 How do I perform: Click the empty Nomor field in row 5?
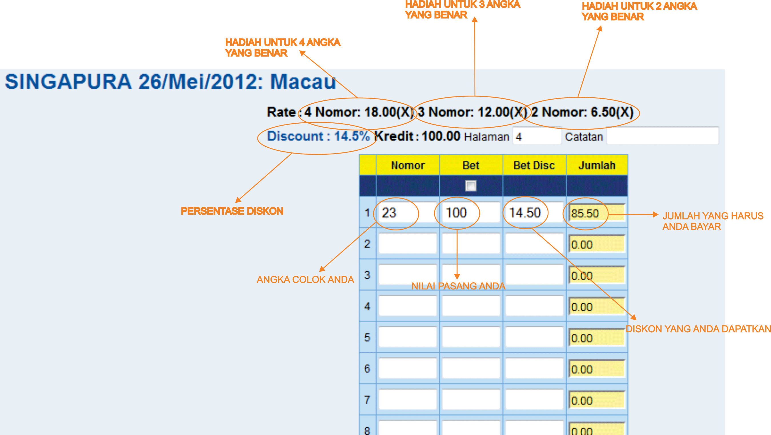[408, 337]
